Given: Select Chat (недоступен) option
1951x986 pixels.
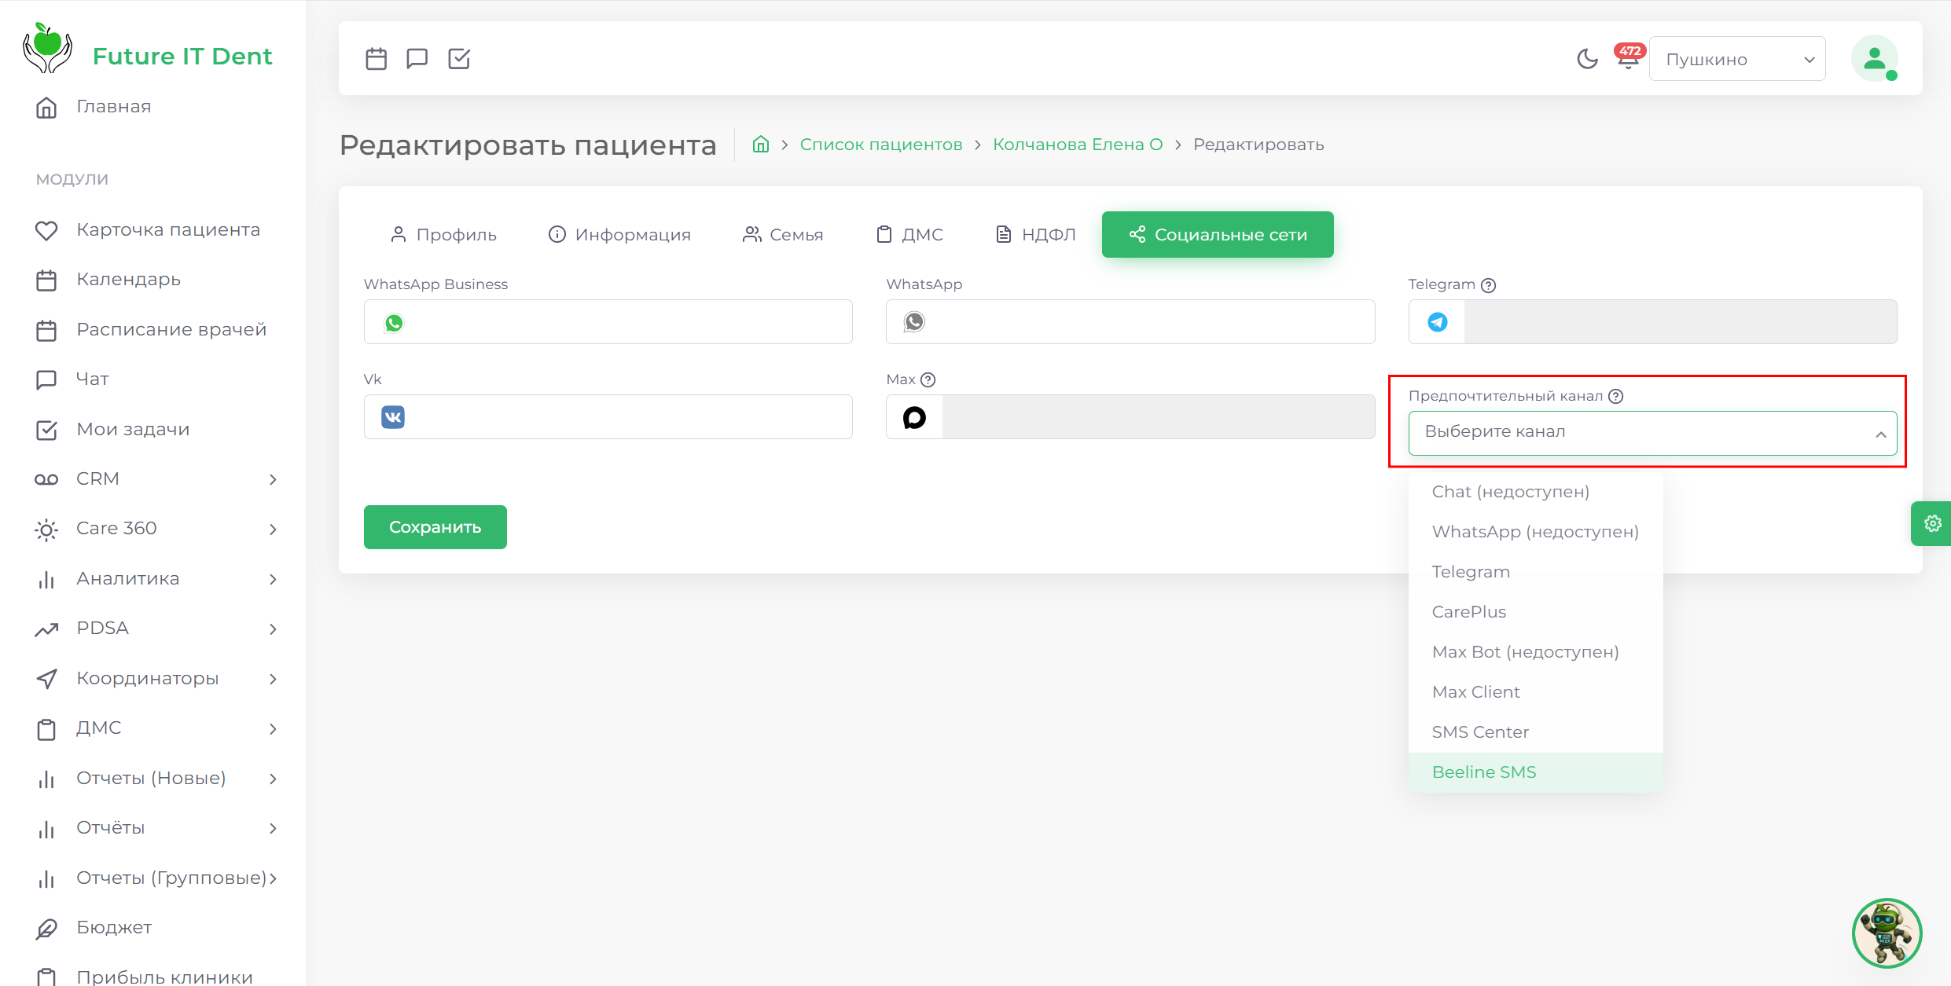Looking at the screenshot, I should 1535,492.
